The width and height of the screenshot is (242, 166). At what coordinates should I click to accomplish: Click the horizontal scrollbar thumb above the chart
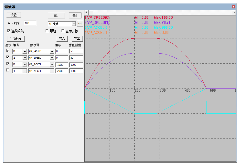pos(91,12)
